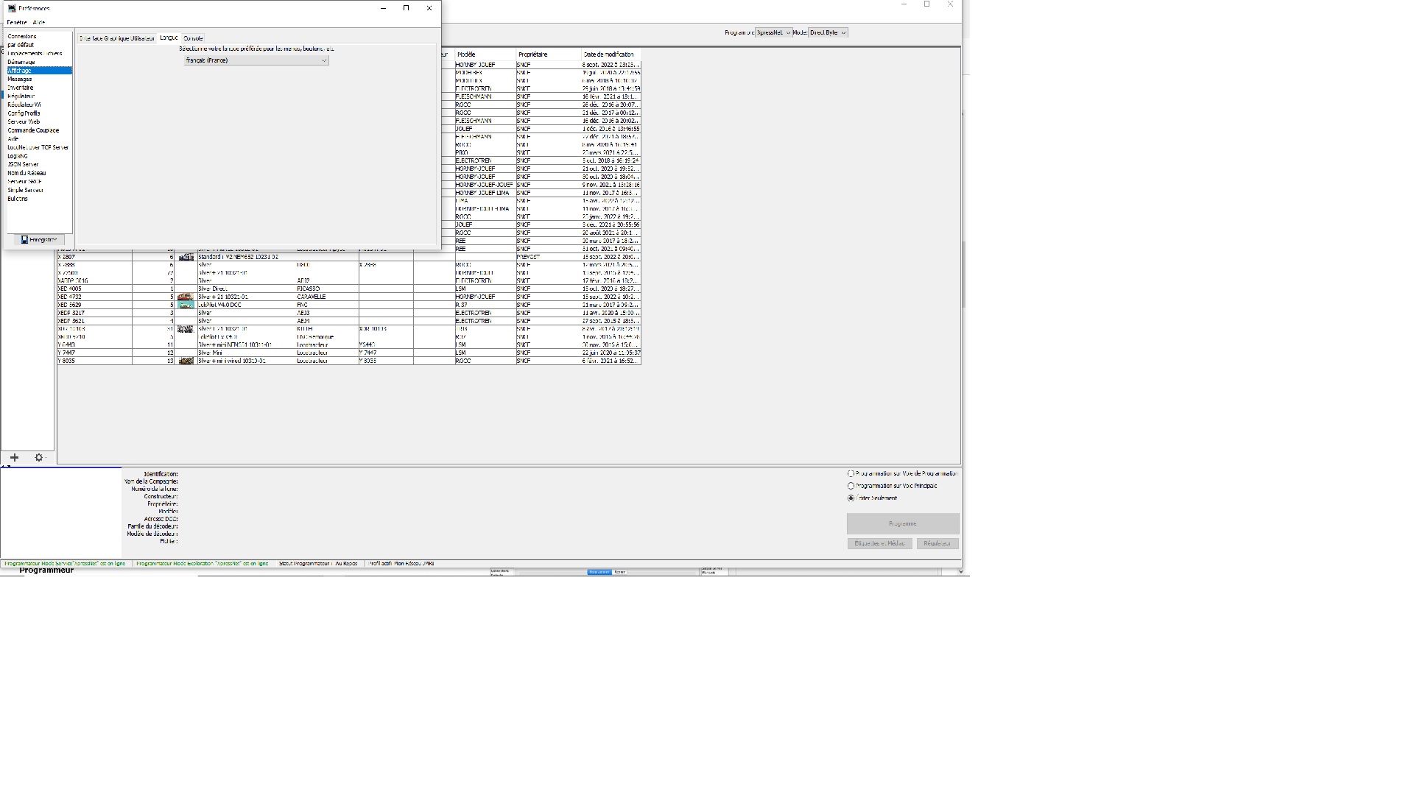1414x795 pixels.
Task: Click LokPilot V4.0 DCC decoder cell
Action: 245,305
